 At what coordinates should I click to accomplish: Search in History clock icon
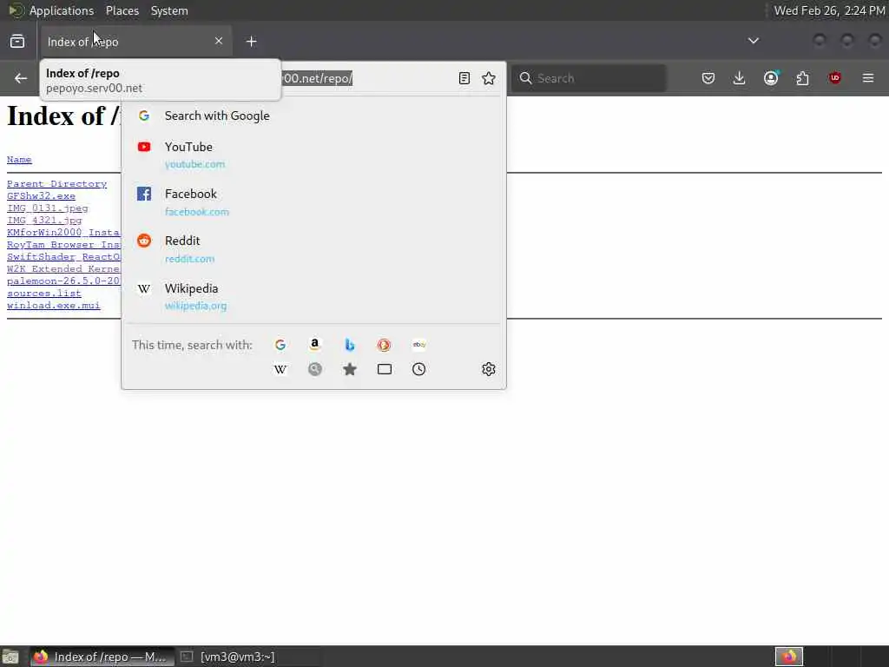click(419, 369)
